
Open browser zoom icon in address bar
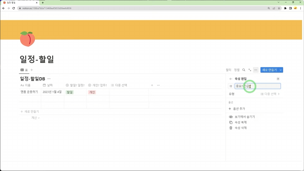269,8
